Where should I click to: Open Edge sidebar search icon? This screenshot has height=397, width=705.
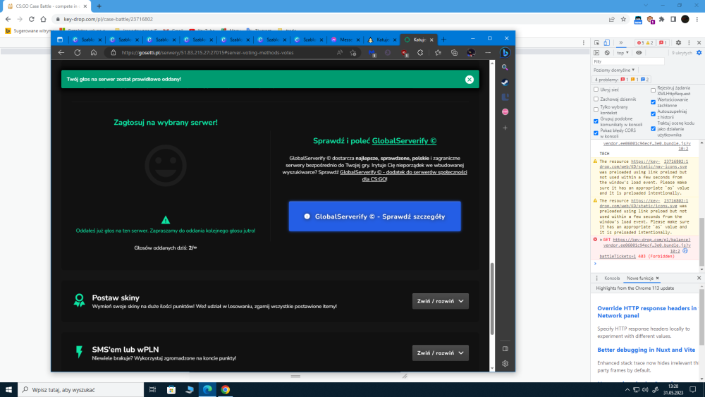pyautogui.click(x=505, y=68)
